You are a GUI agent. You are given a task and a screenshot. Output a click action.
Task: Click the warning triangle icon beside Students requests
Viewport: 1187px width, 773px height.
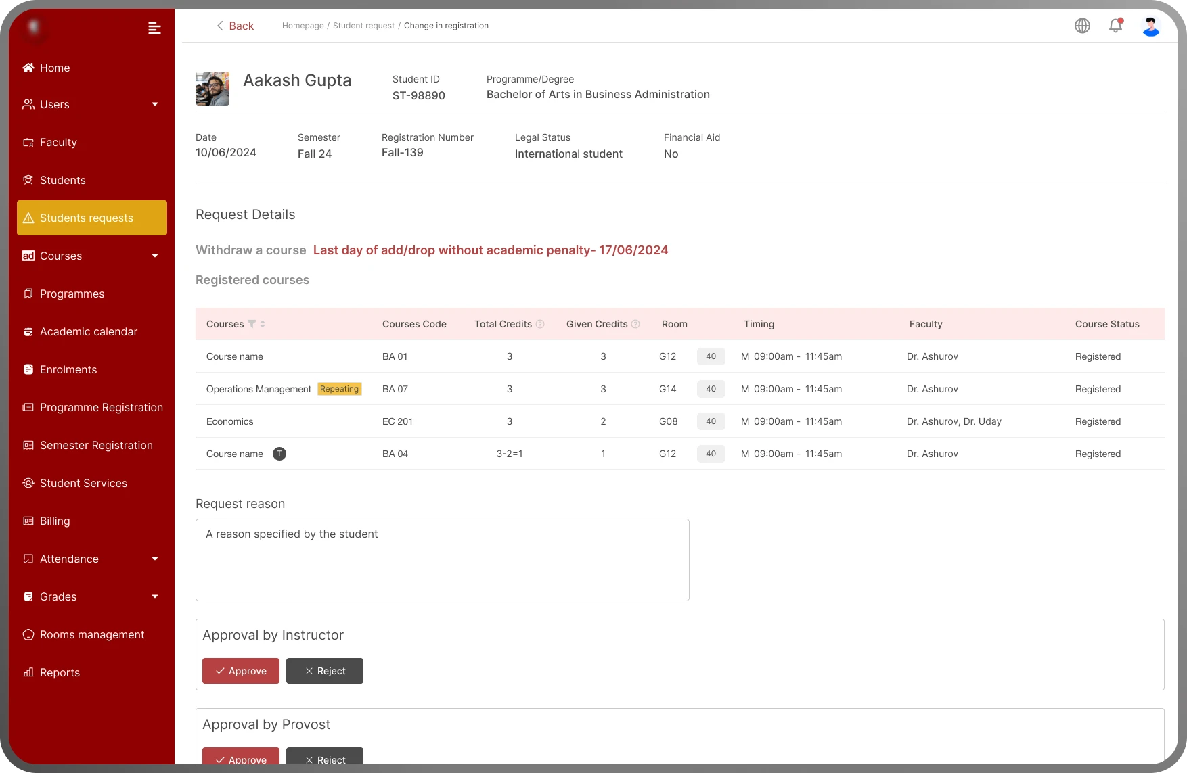[28, 218]
